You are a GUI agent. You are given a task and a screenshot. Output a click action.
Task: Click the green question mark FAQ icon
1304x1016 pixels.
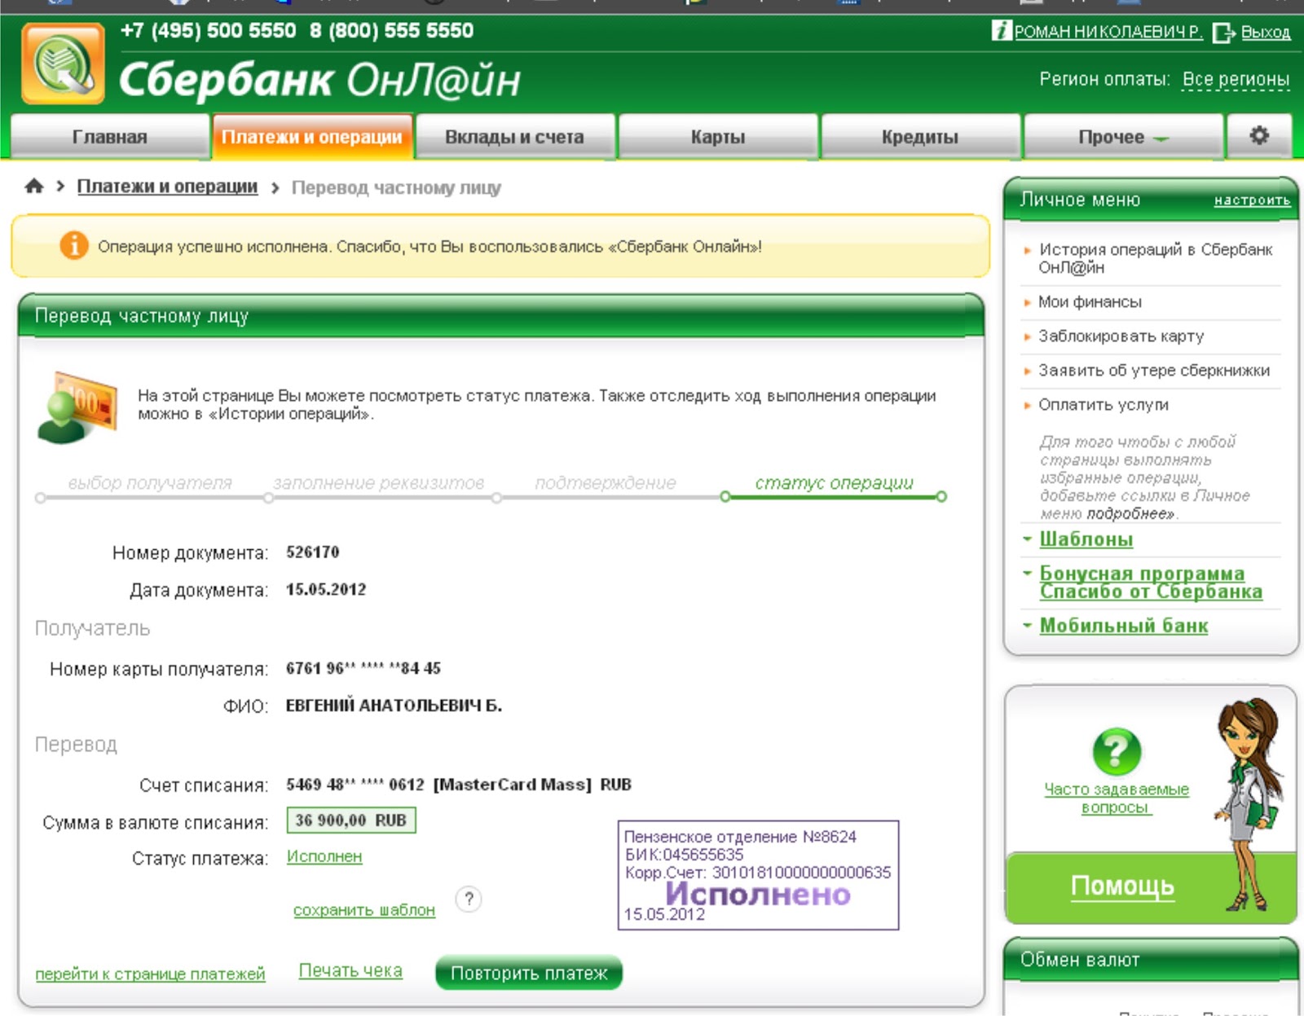point(1116,751)
